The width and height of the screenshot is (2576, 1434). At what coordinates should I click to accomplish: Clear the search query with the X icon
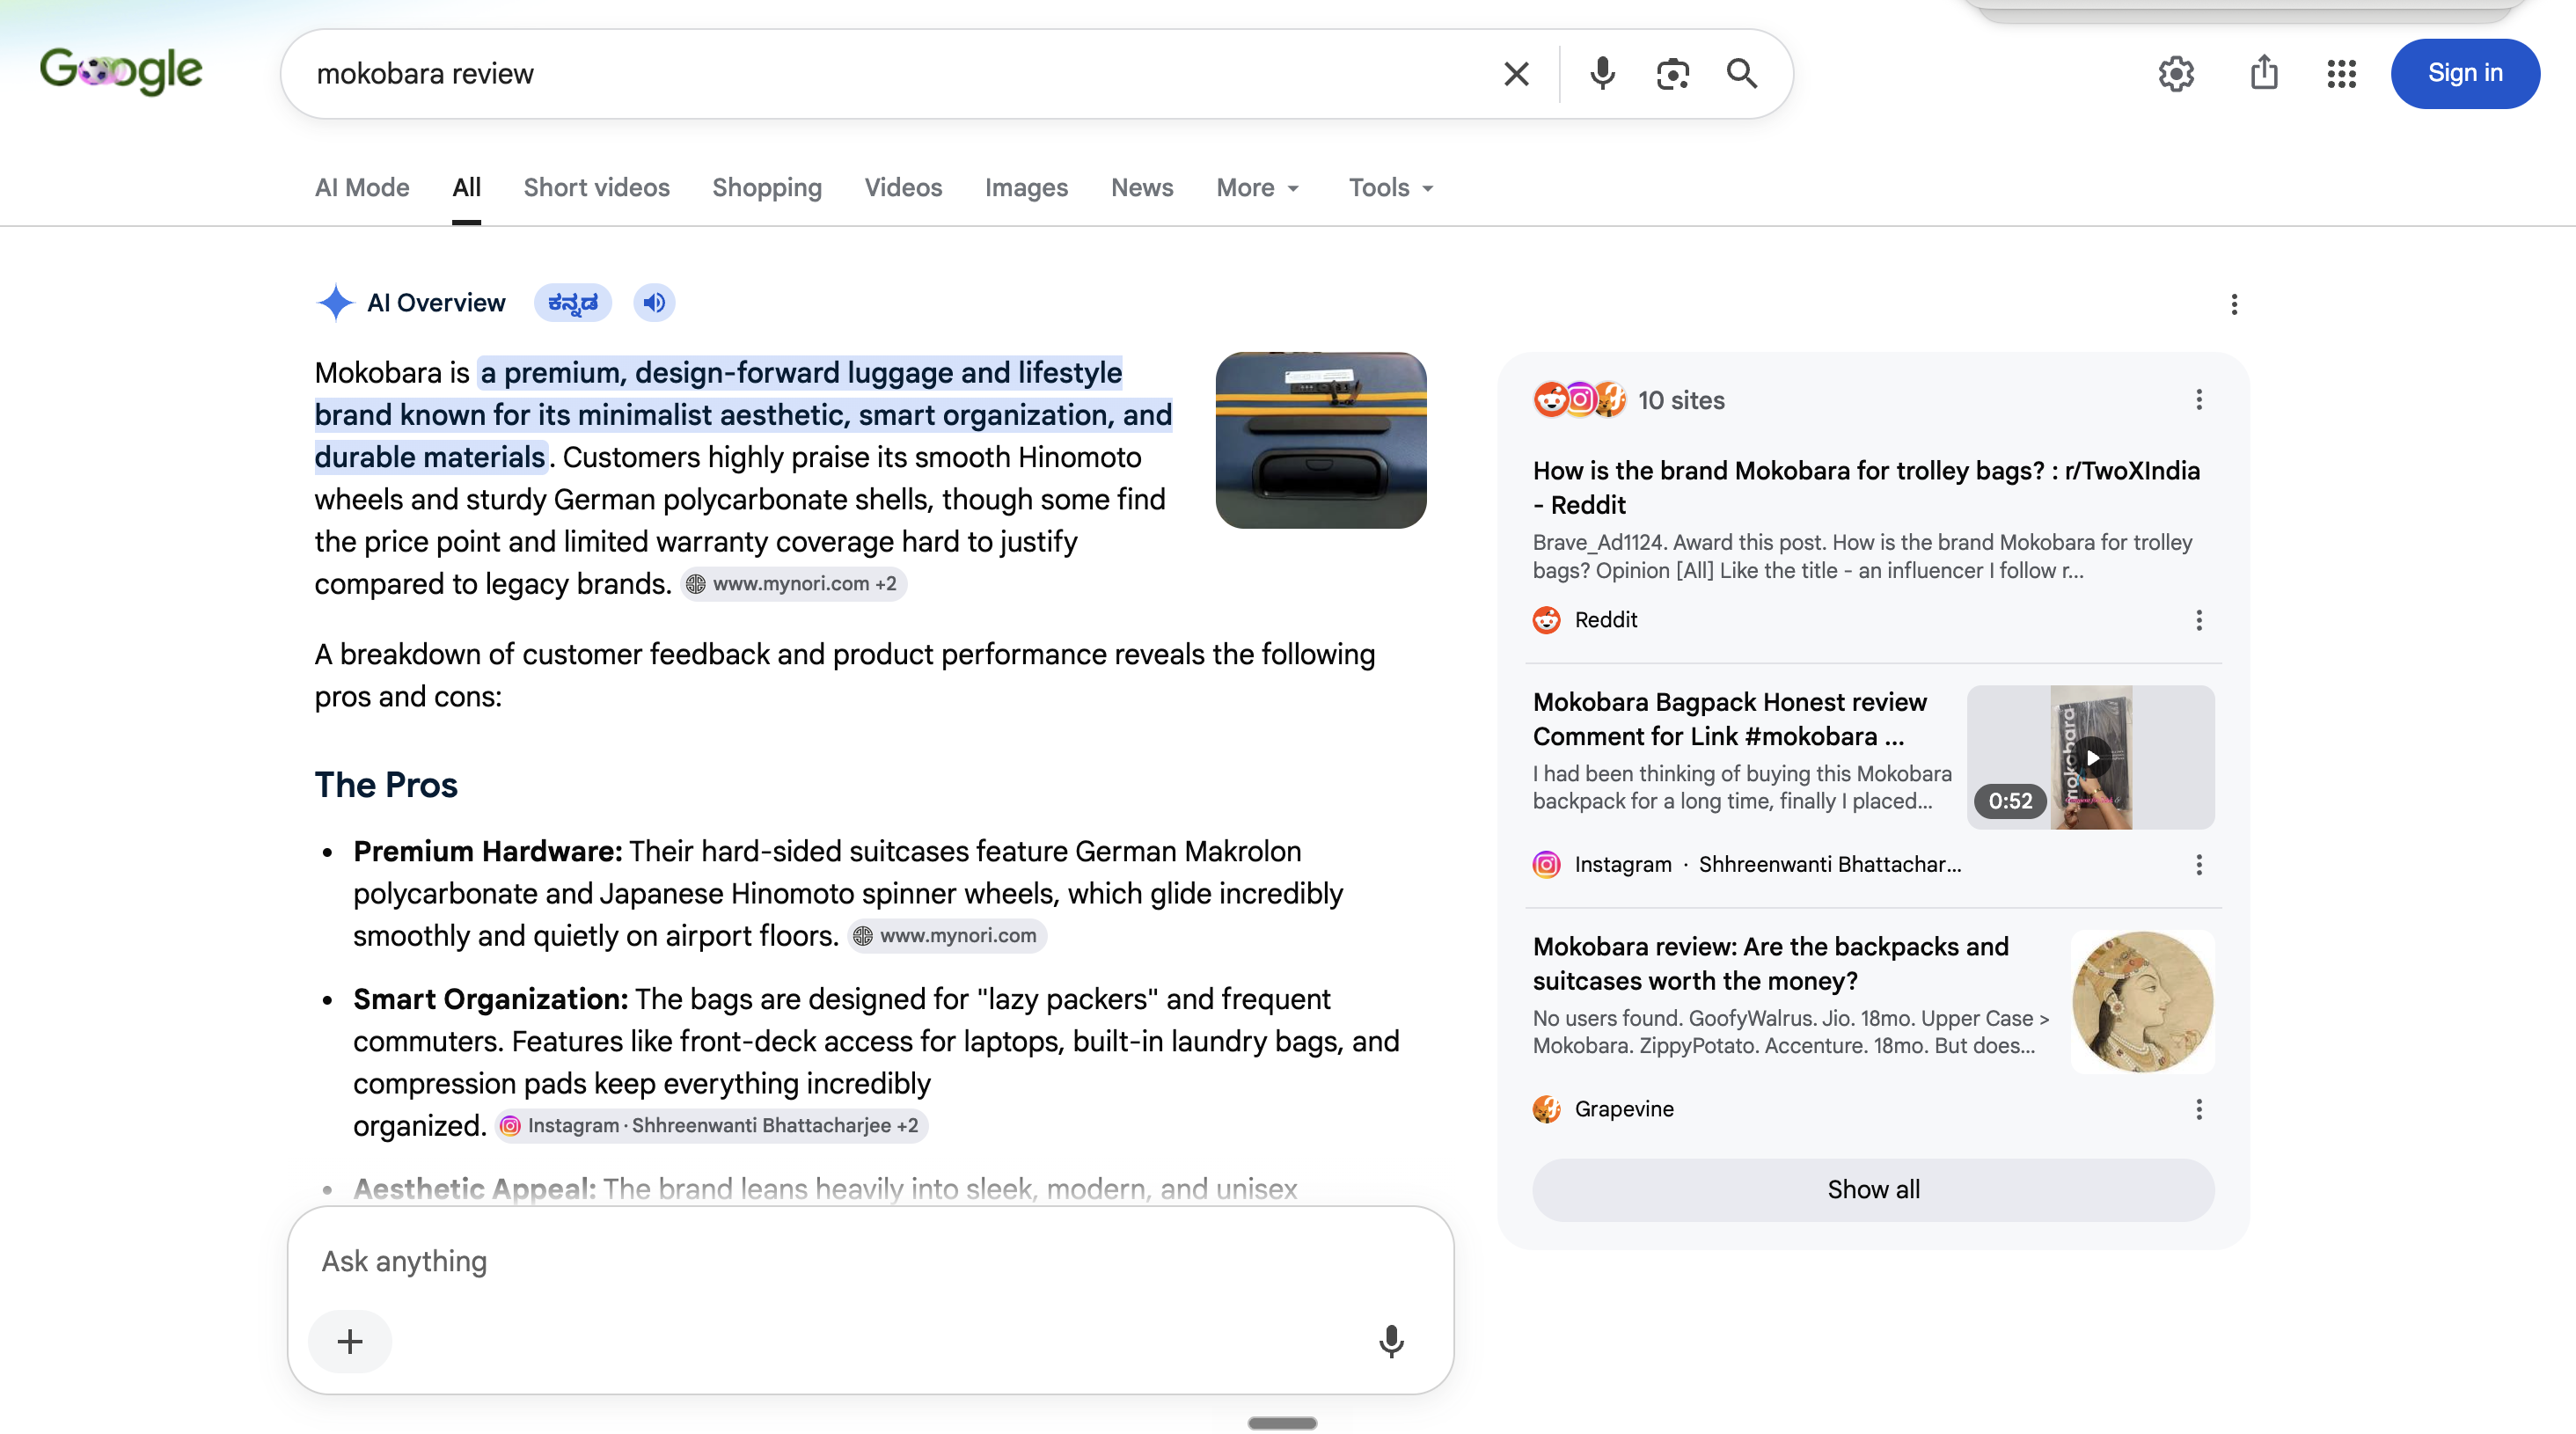(1516, 74)
